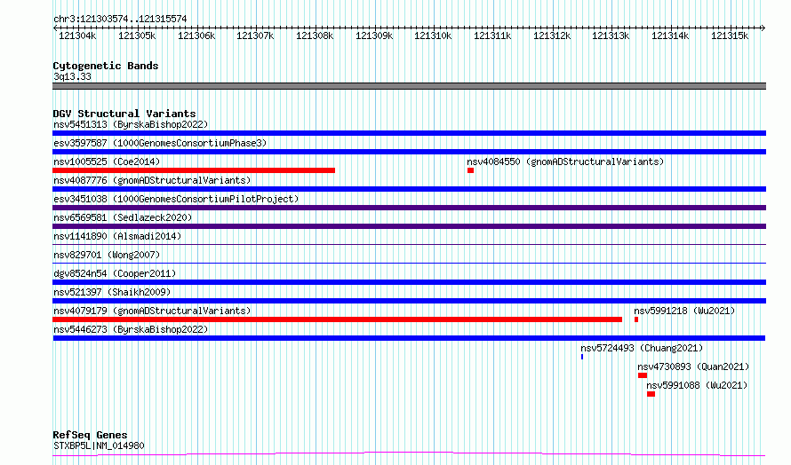Open the nsv4730893 (Quan2021) label
Screen dimensions: 791x465
click(693, 366)
